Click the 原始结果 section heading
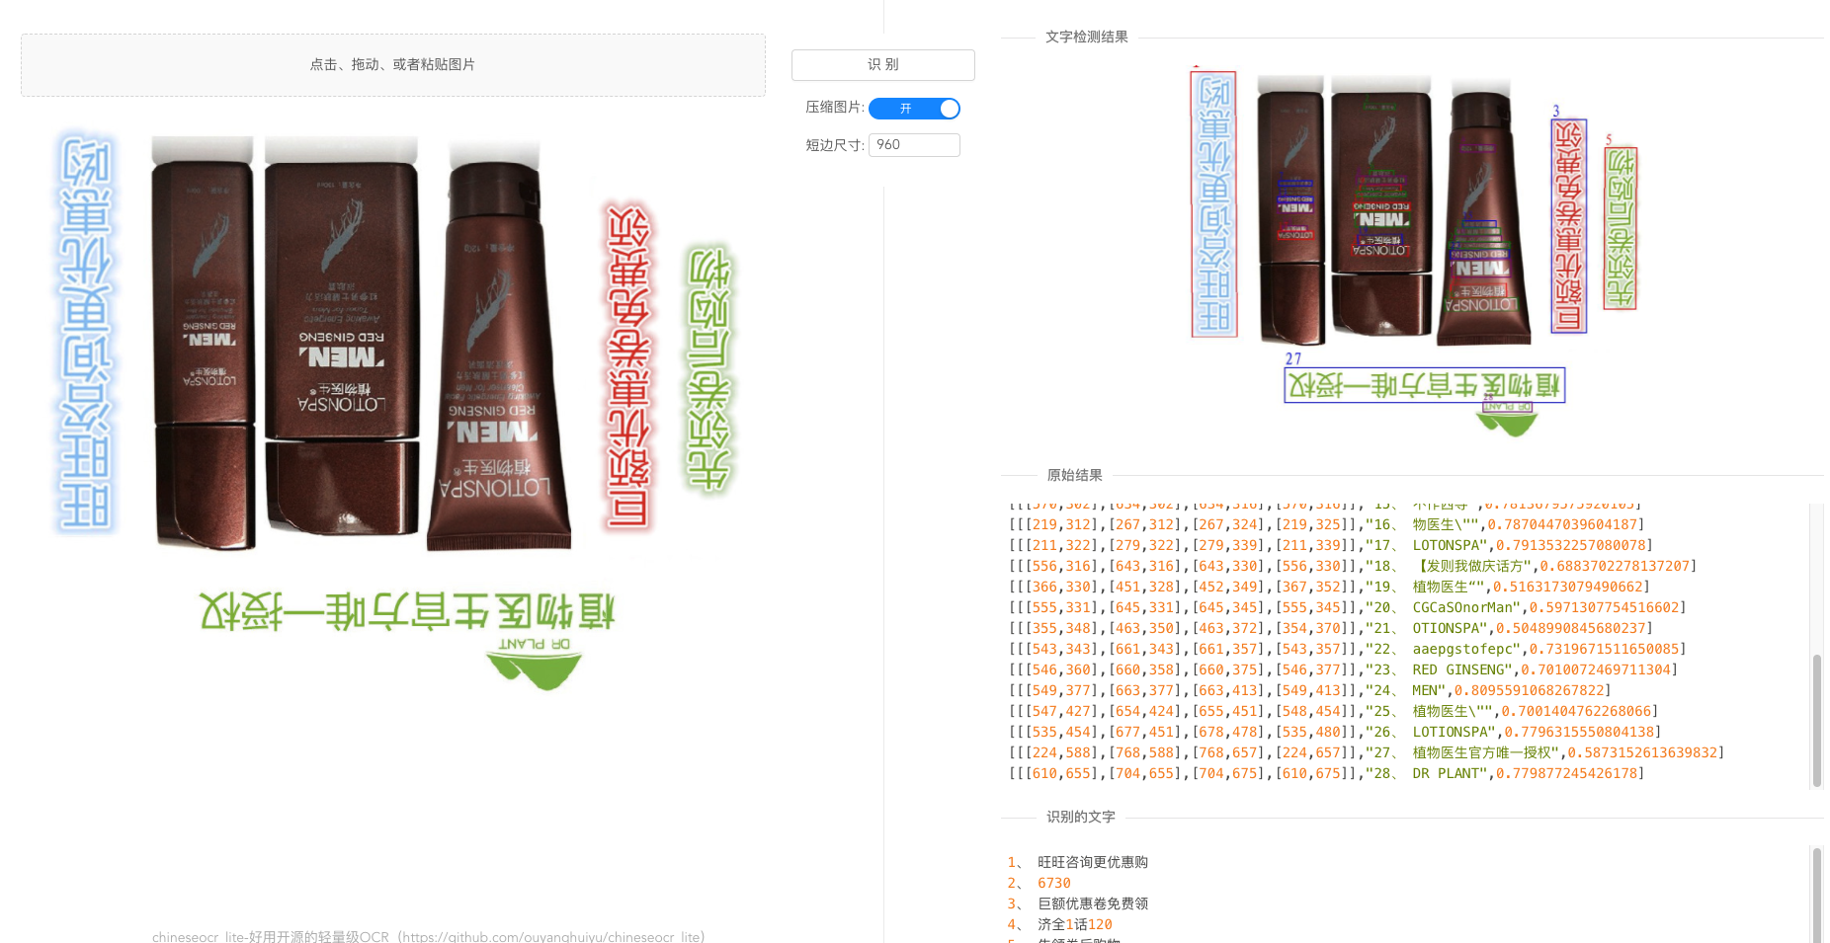The height and width of the screenshot is (943, 1830). tap(1074, 475)
